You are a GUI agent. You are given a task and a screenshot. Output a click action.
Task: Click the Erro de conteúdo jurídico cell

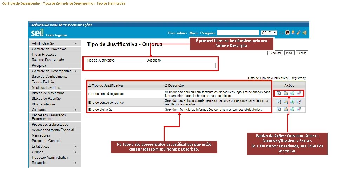pyautogui.click(x=126, y=94)
